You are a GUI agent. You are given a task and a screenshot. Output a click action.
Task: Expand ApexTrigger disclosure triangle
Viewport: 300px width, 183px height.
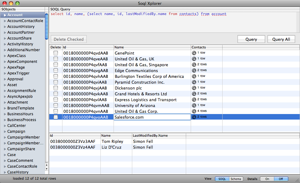(5, 73)
